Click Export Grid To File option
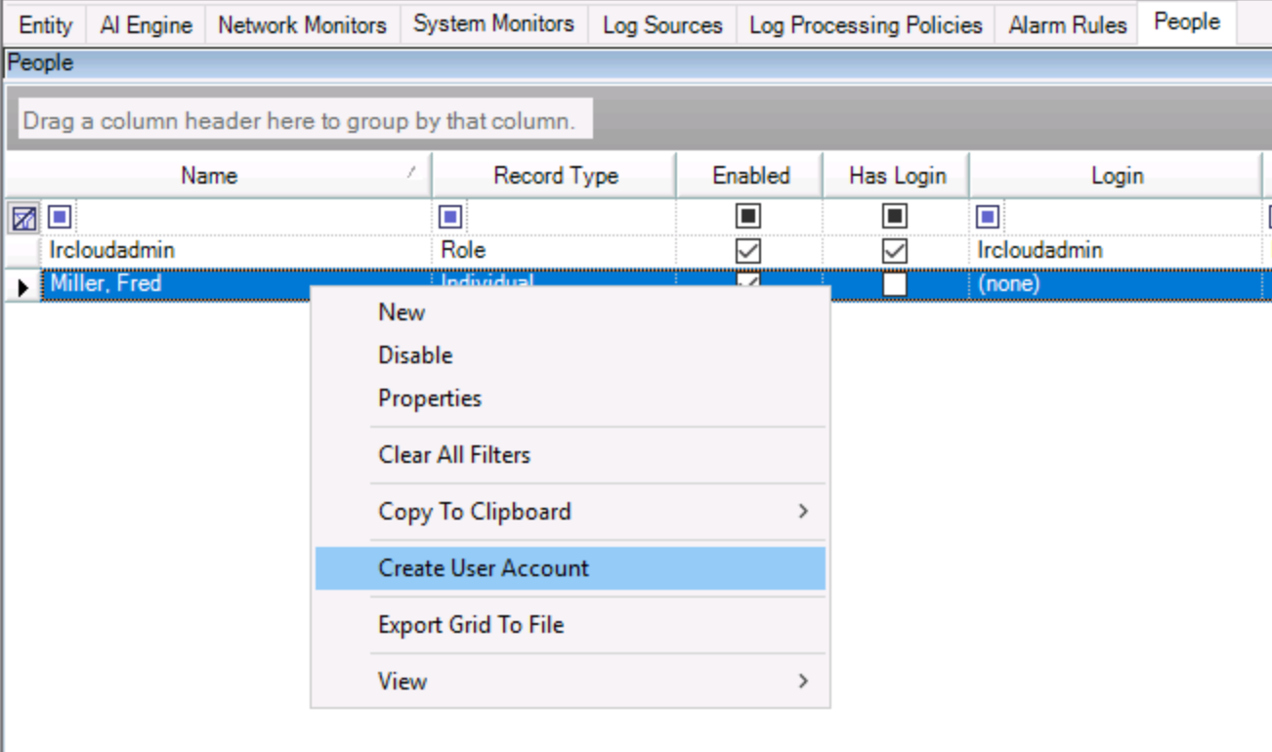The image size is (1272, 752). (471, 625)
